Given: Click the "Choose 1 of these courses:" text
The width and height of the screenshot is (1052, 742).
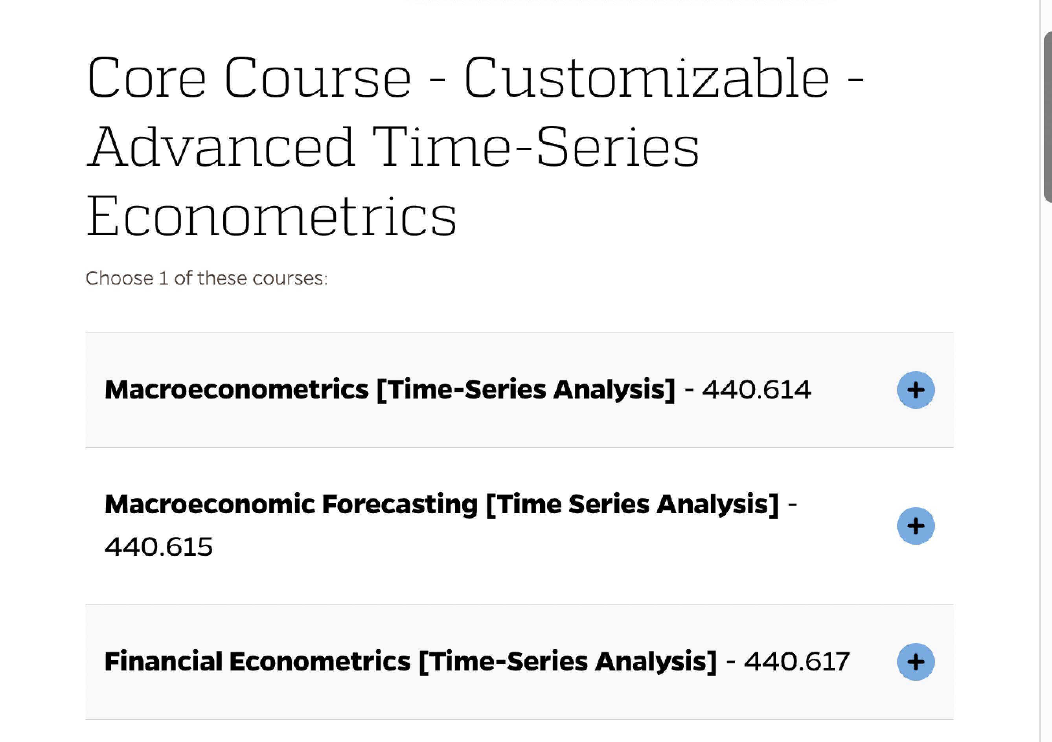Looking at the screenshot, I should [x=207, y=279].
